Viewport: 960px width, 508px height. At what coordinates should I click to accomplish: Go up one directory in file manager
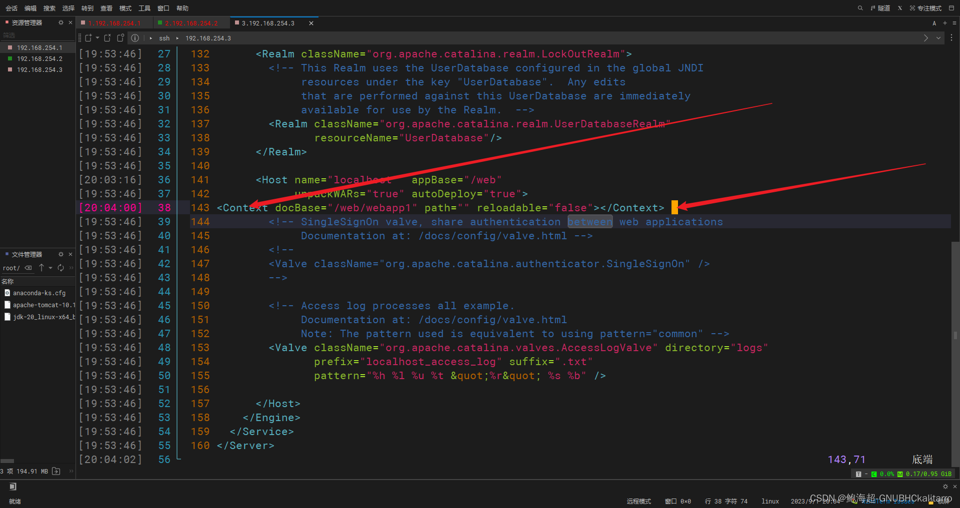(x=41, y=268)
